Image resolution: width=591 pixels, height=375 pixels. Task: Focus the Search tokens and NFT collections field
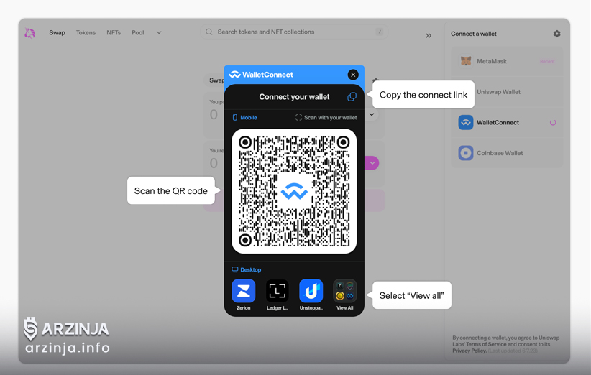tap(294, 32)
